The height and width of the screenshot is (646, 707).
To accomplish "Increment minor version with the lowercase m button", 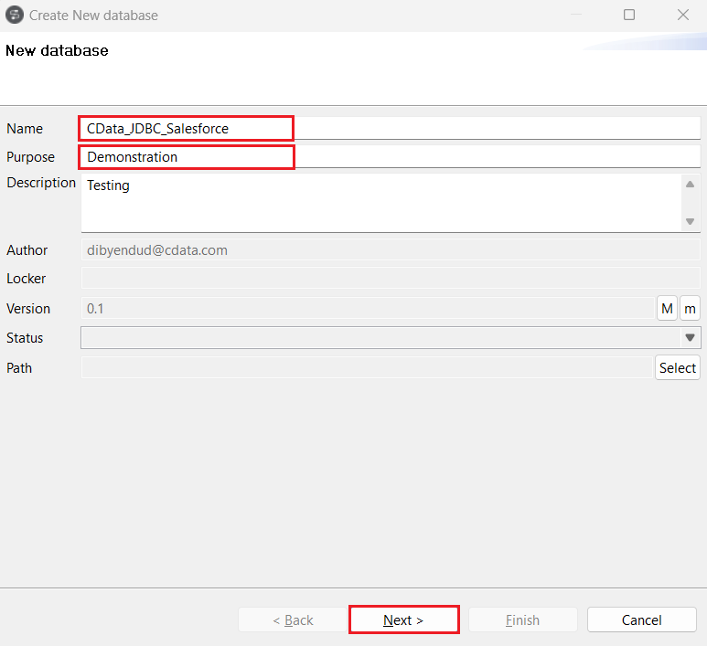I will pyautogui.click(x=690, y=309).
